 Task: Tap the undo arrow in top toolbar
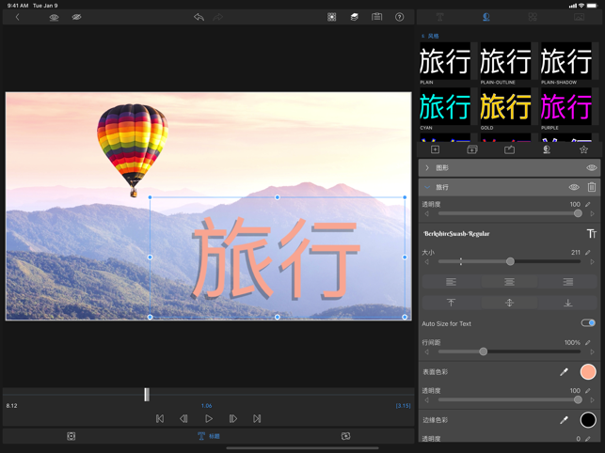click(199, 17)
